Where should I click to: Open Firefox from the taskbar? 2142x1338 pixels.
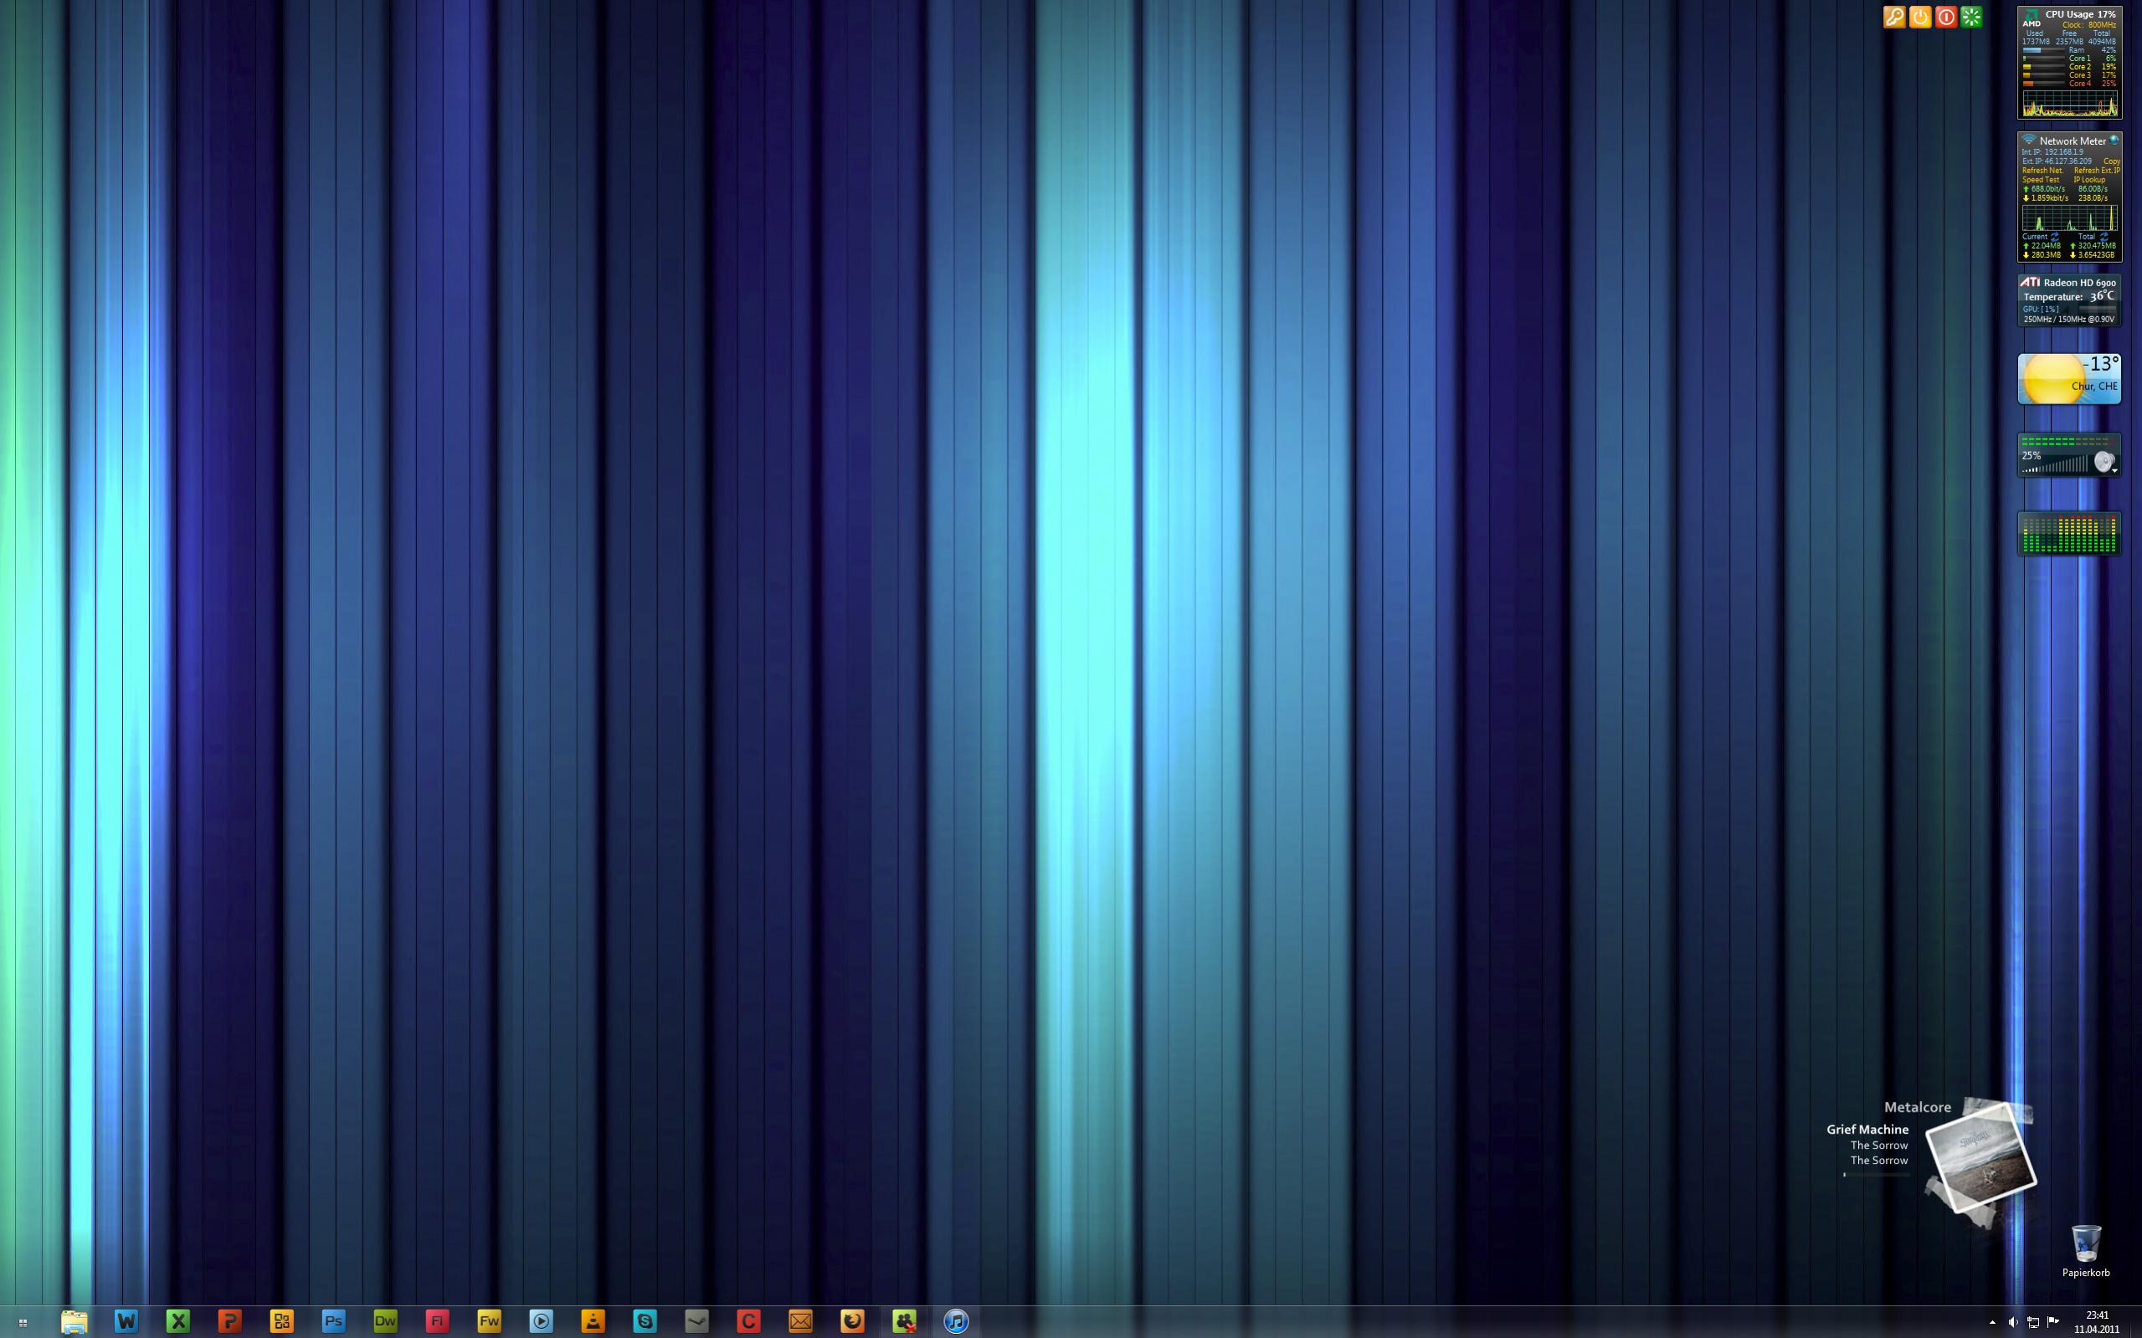[x=852, y=1321]
